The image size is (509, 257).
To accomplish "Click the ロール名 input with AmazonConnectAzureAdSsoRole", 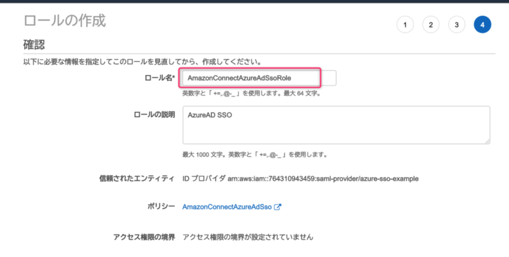I will pyautogui.click(x=259, y=78).
